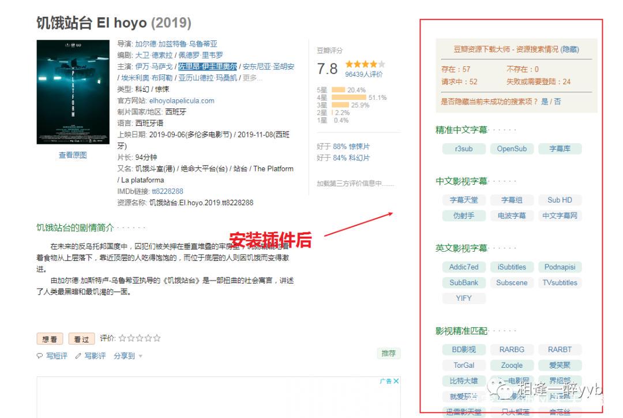This screenshot has width=623, height=418.
Task: Click the 看过 button
Action: coord(81,339)
